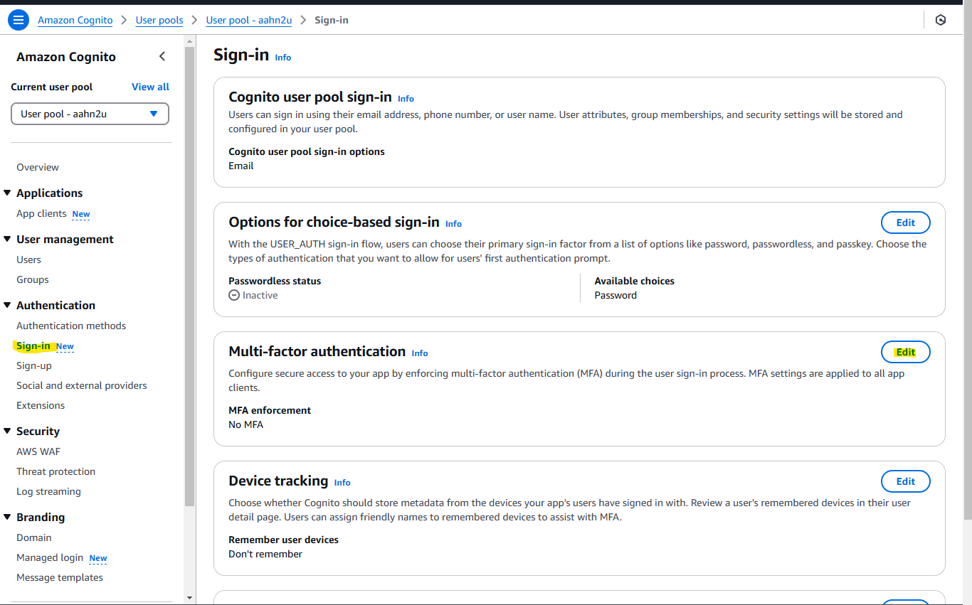Select Users under User management

pyautogui.click(x=28, y=259)
